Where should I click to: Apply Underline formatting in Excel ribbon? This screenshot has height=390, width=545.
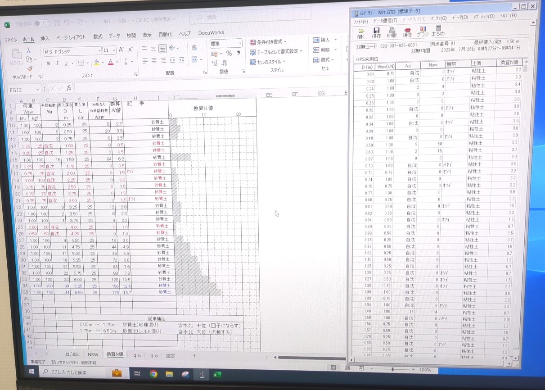coord(66,63)
